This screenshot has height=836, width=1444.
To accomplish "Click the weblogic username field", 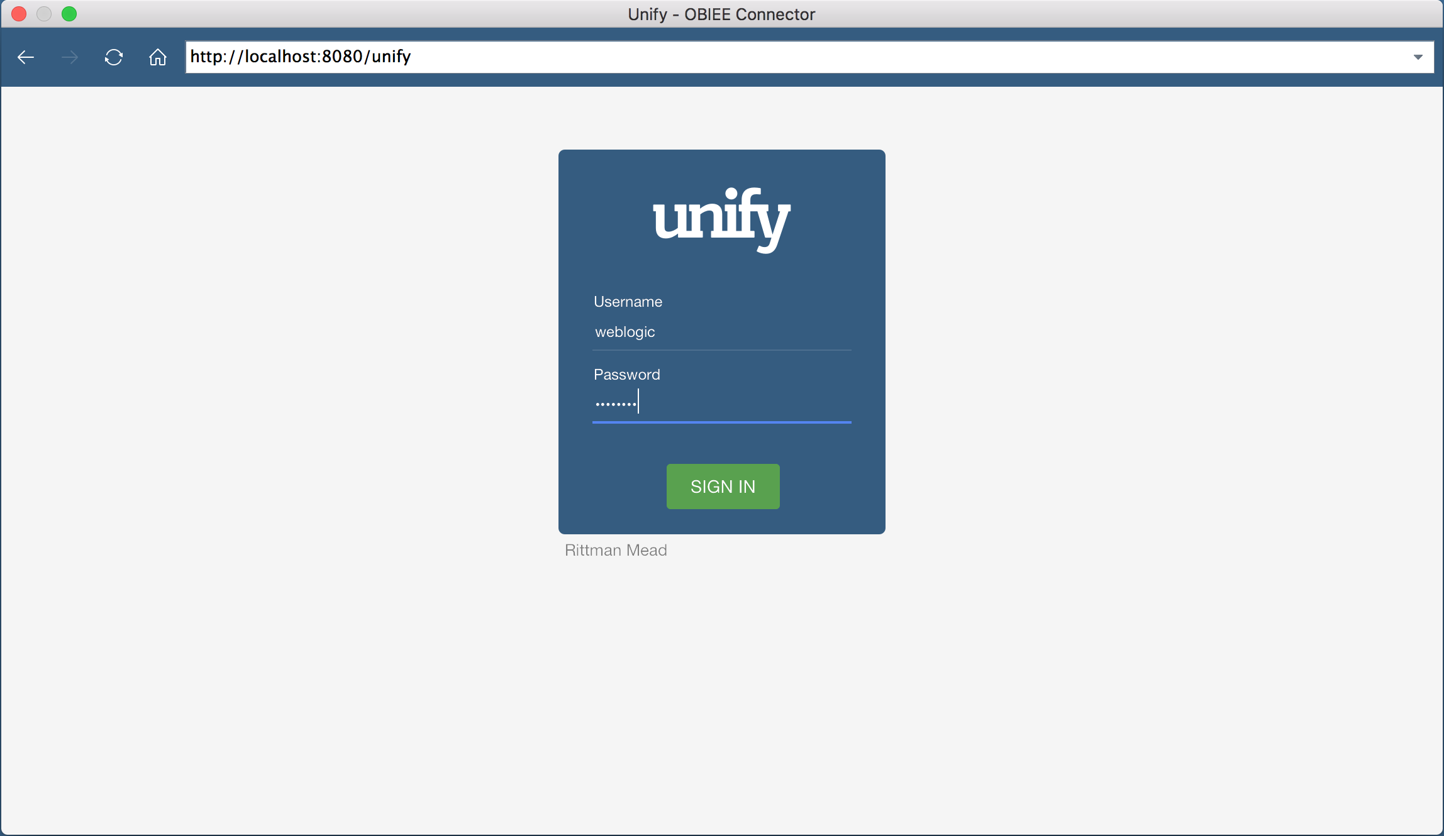I will pyautogui.click(x=721, y=333).
